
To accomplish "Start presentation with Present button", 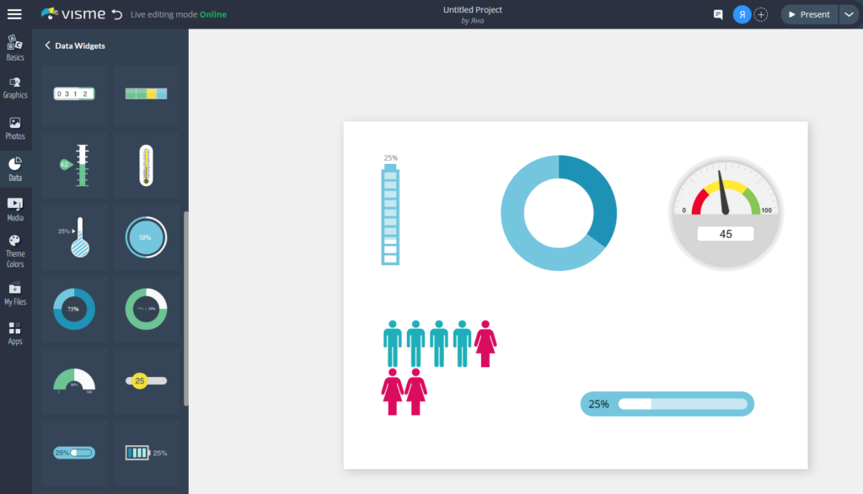I will [809, 14].
